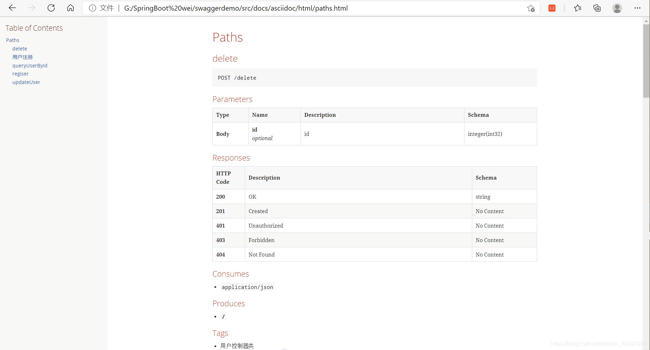The width and height of the screenshot is (650, 350).
Task: Jump to regiser section in sidebar
Action: tap(20, 74)
